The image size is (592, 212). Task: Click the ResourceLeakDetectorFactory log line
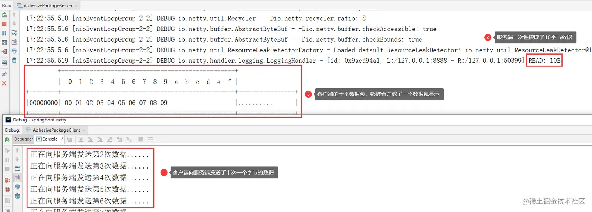[309, 50]
